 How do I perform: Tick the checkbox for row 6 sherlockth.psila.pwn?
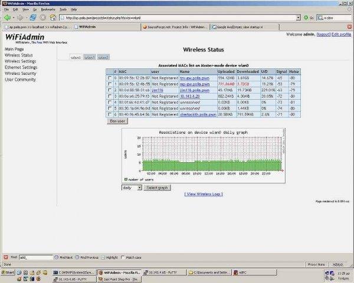point(110,114)
